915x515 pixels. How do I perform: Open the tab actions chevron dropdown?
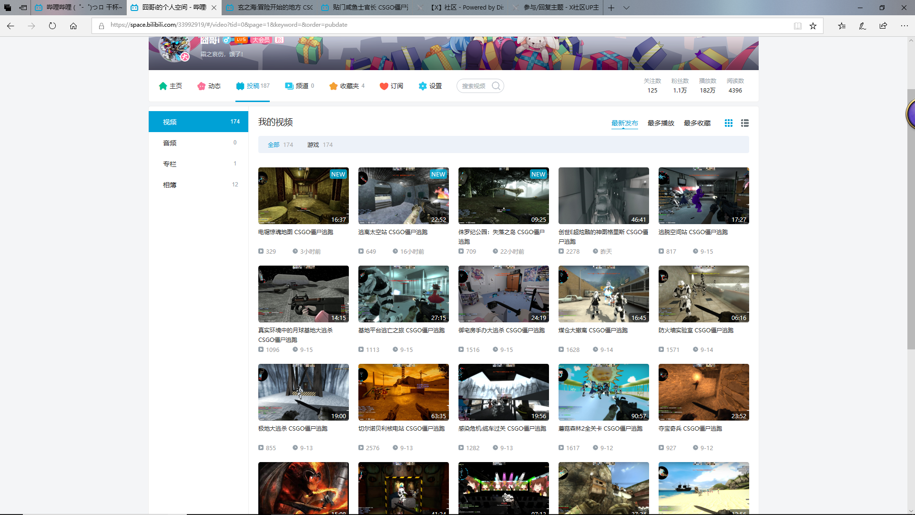click(x=626, y=8)
